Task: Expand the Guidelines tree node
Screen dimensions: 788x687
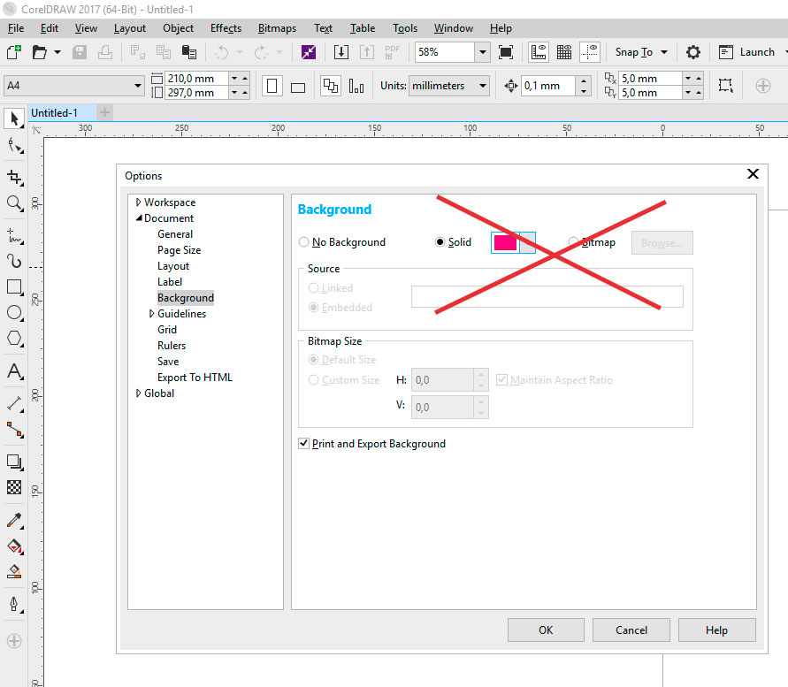Action: coord(151,314)
